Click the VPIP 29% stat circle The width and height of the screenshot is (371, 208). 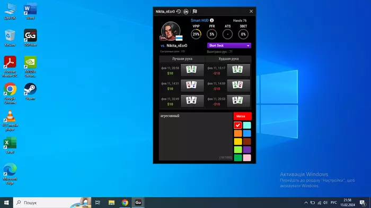click(196, 34)
